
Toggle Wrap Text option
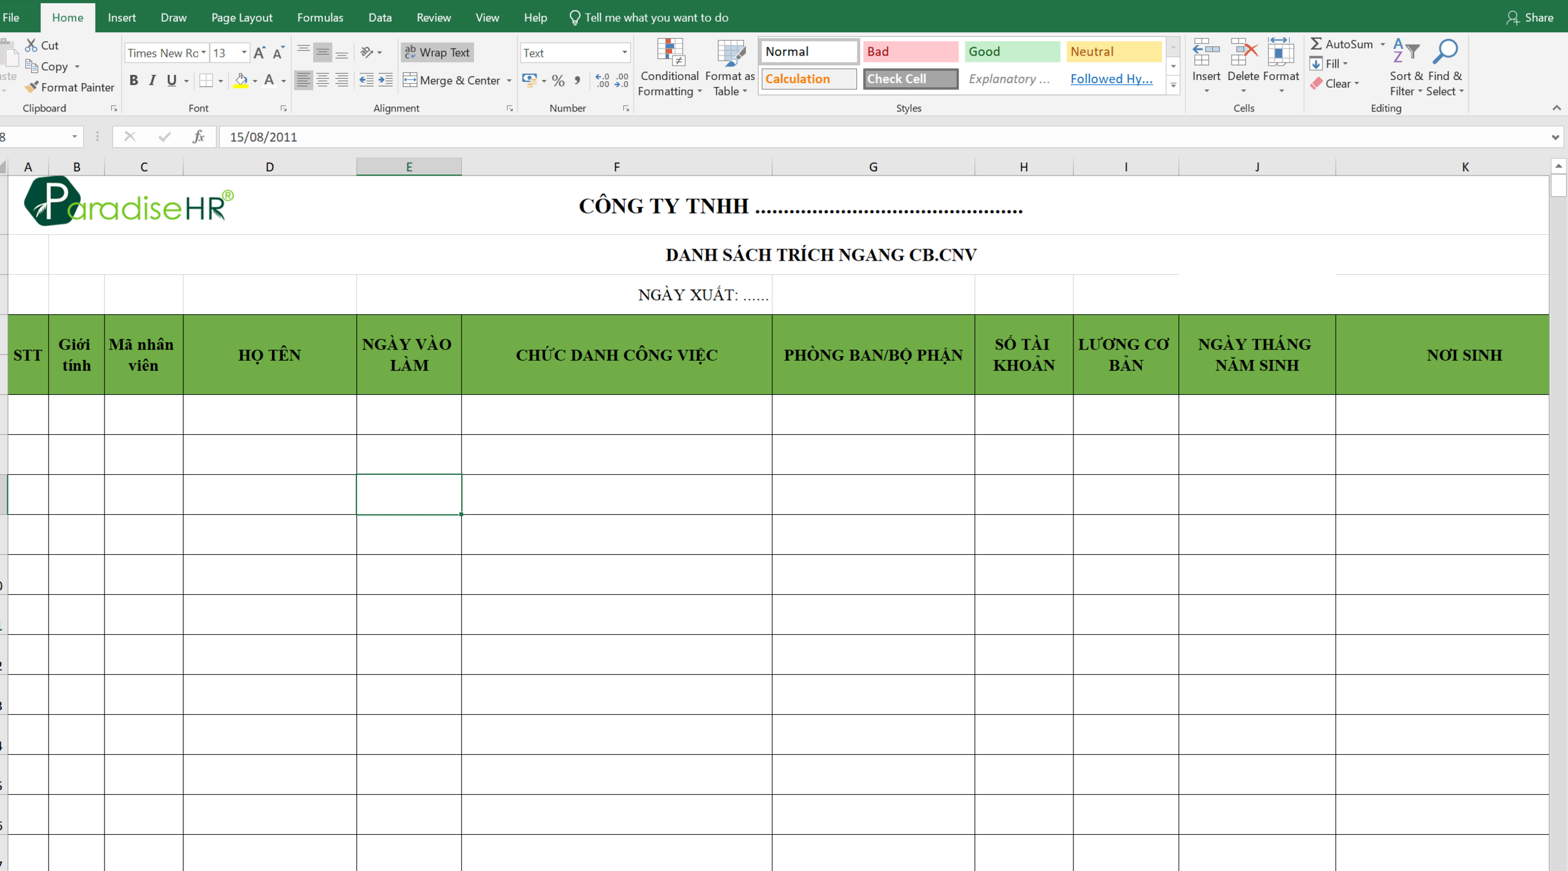pyautogui.click(x=437, y=53)
